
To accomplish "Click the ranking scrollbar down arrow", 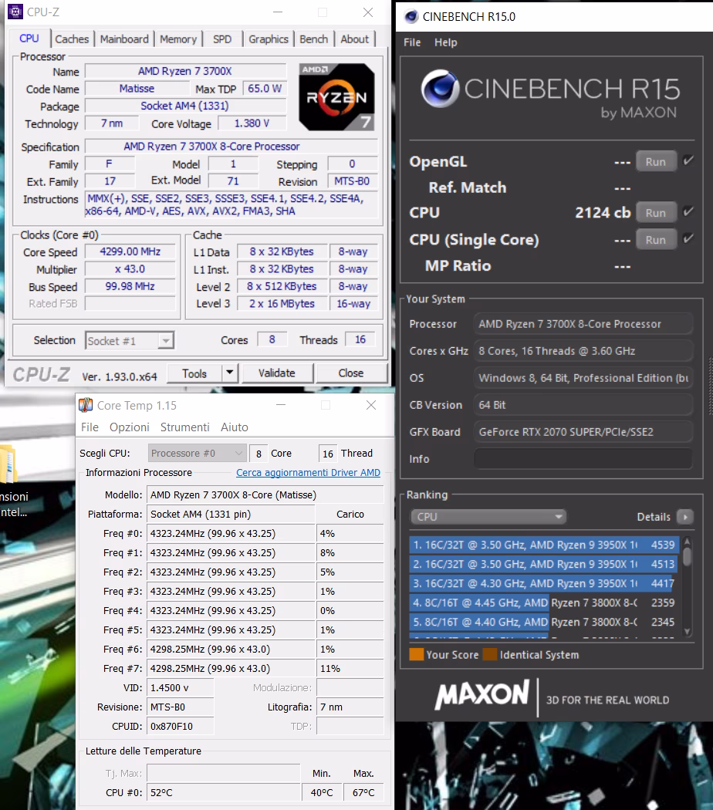I will (x=688, y=631).
